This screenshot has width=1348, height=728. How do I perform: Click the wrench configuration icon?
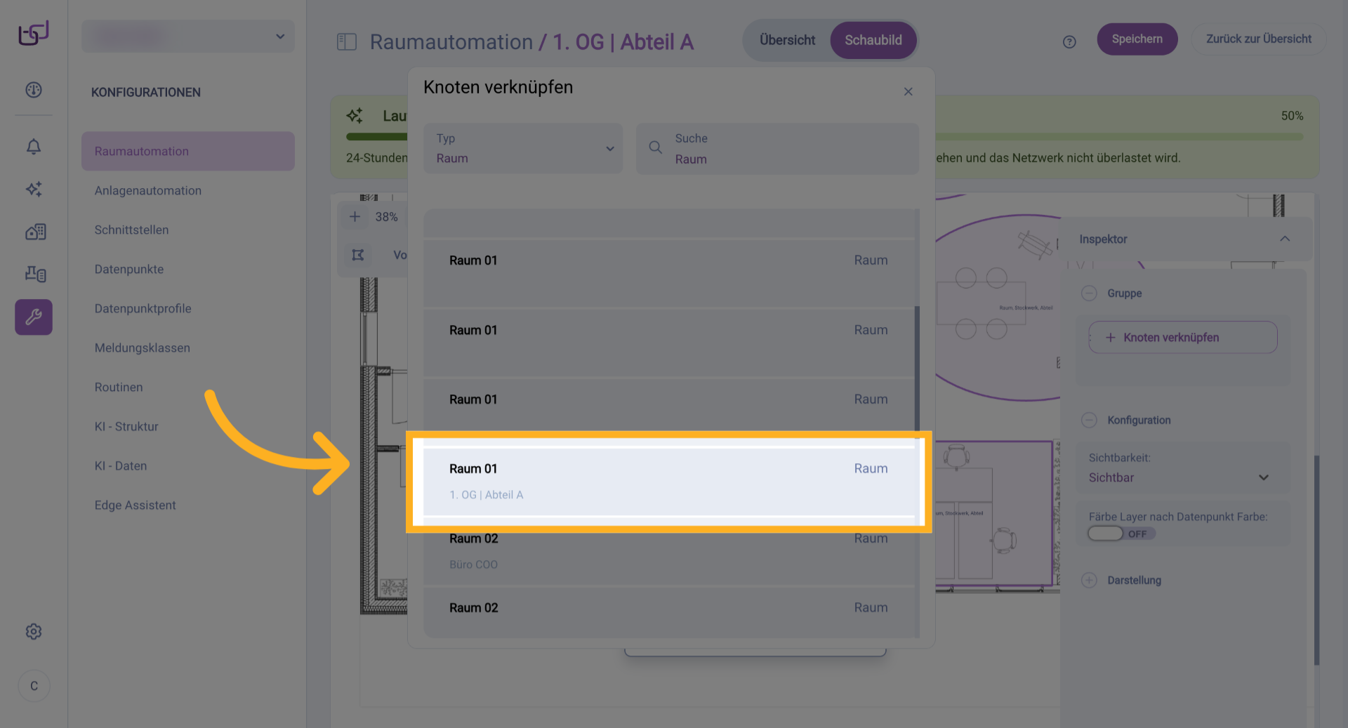tap(34, 317)
